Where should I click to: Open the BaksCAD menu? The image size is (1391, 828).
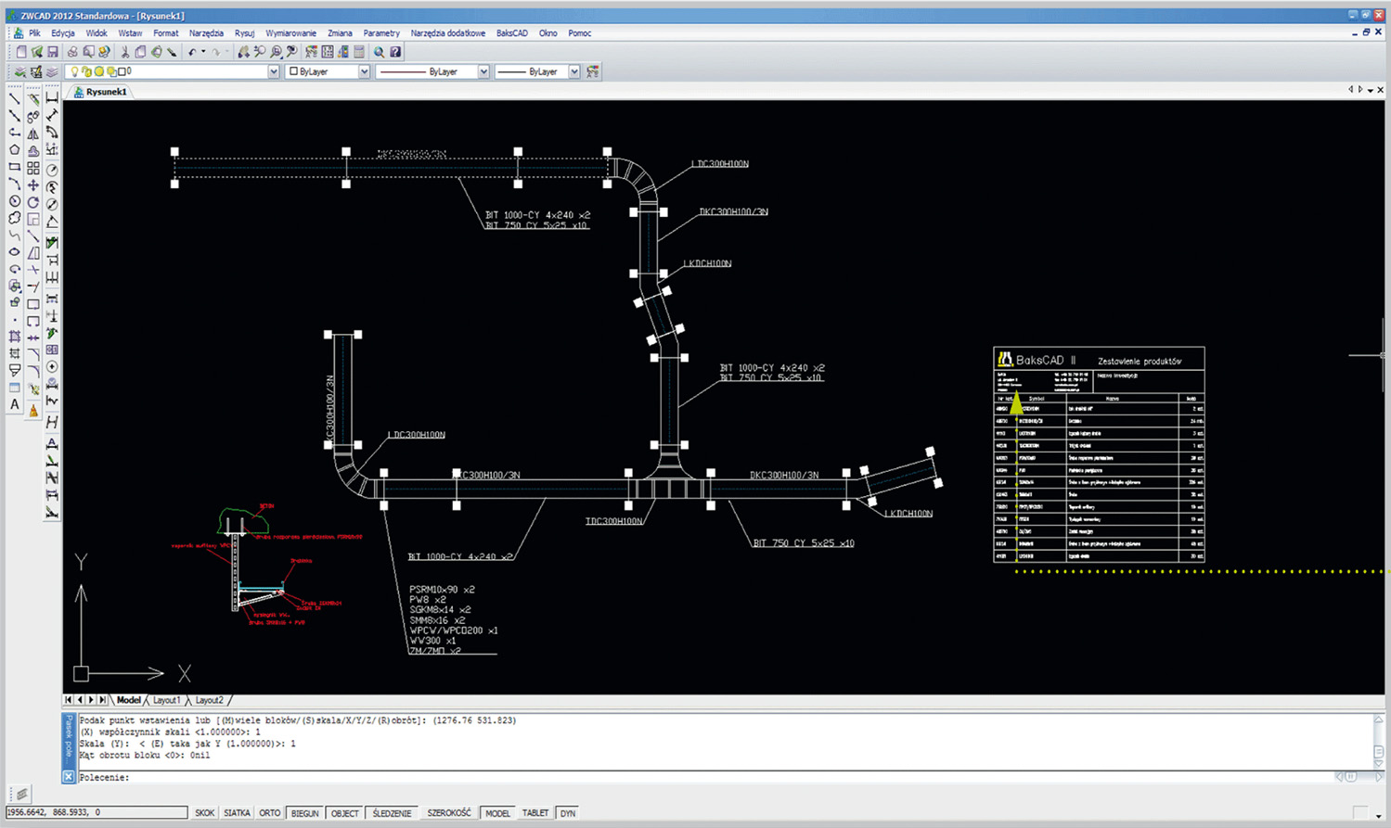511,33
